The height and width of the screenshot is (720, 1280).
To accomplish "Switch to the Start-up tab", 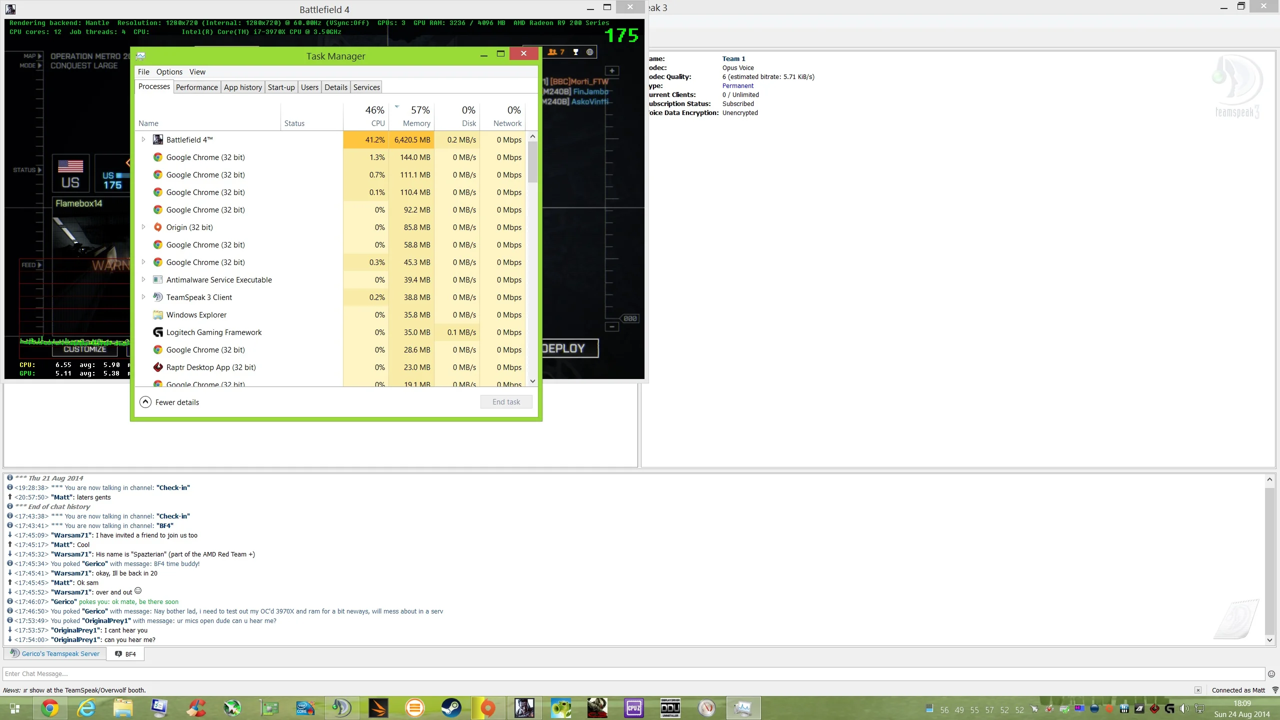I will [281, 87].
